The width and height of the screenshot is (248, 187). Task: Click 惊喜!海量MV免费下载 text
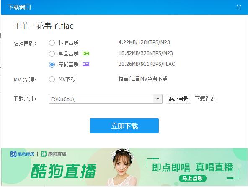coord(143,79)
